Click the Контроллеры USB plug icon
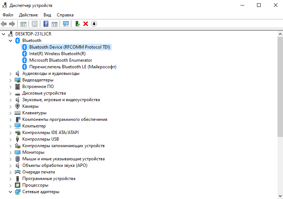This screenshot has height=199, width=283. [x=18, y=139]
